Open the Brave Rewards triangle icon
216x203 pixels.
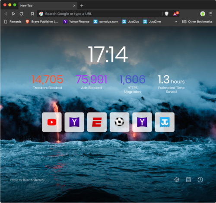click(175, 14)
